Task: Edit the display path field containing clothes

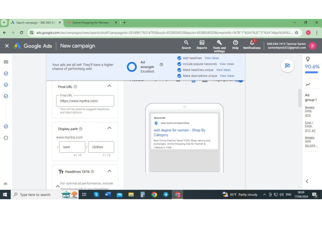Action: coord(101,147)
